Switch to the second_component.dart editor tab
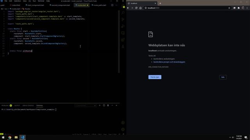Viewport: 250px width, 140px height. (x=60, y=5)
